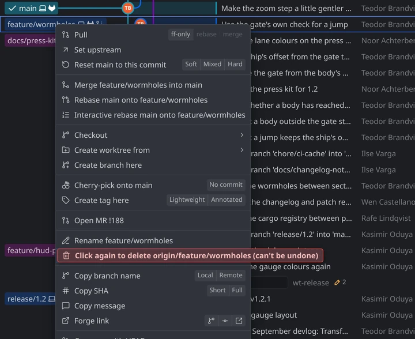The height and width of the screenshot is (339, 415).
Task: Rebase main onto feature/wormholes
Action: point(153,100)
